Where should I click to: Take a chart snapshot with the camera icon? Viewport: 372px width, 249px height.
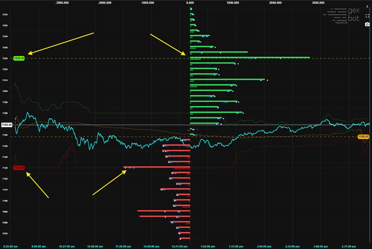click(x=367, y=24)
